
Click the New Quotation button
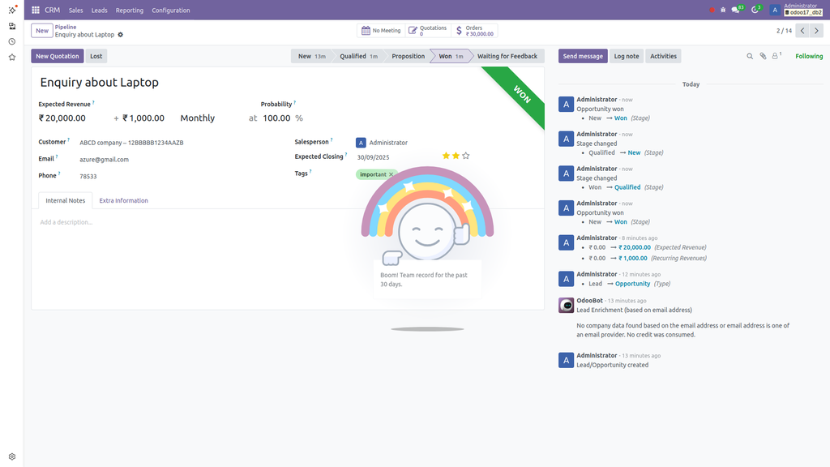pos(57,56)
